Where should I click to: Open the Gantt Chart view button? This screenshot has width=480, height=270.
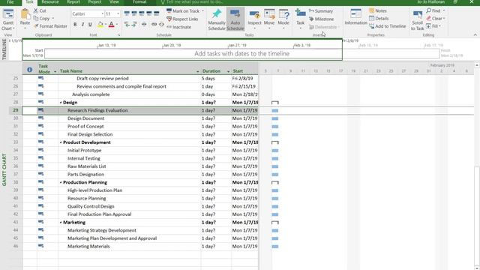click(x=8, y=19)
